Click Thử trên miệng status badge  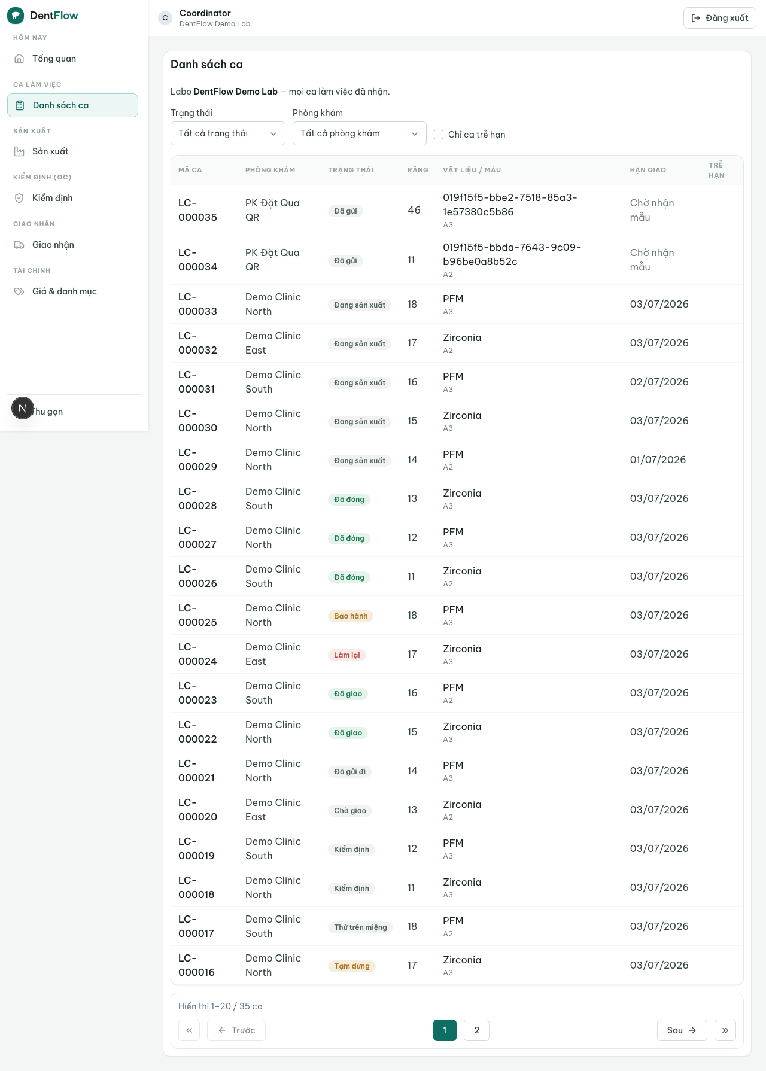click(360, 927)
